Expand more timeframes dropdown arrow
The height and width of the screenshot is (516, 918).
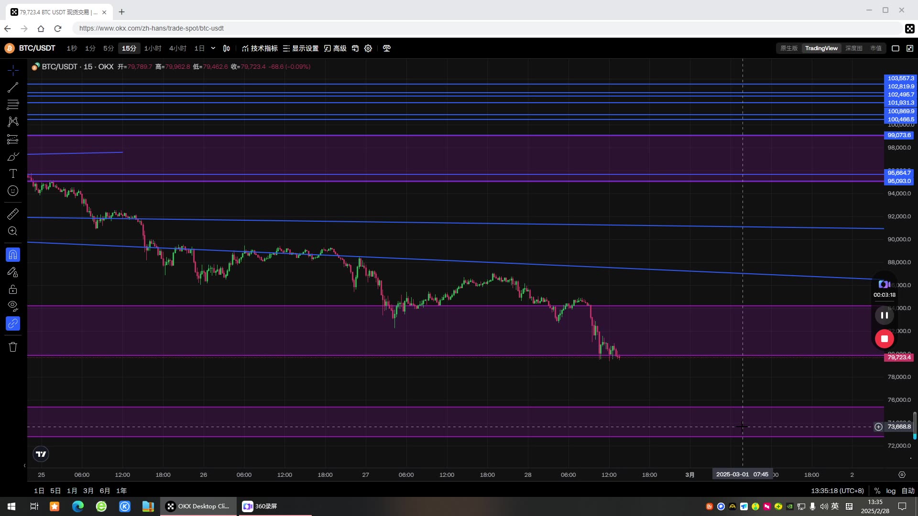[x=213, y=48]
